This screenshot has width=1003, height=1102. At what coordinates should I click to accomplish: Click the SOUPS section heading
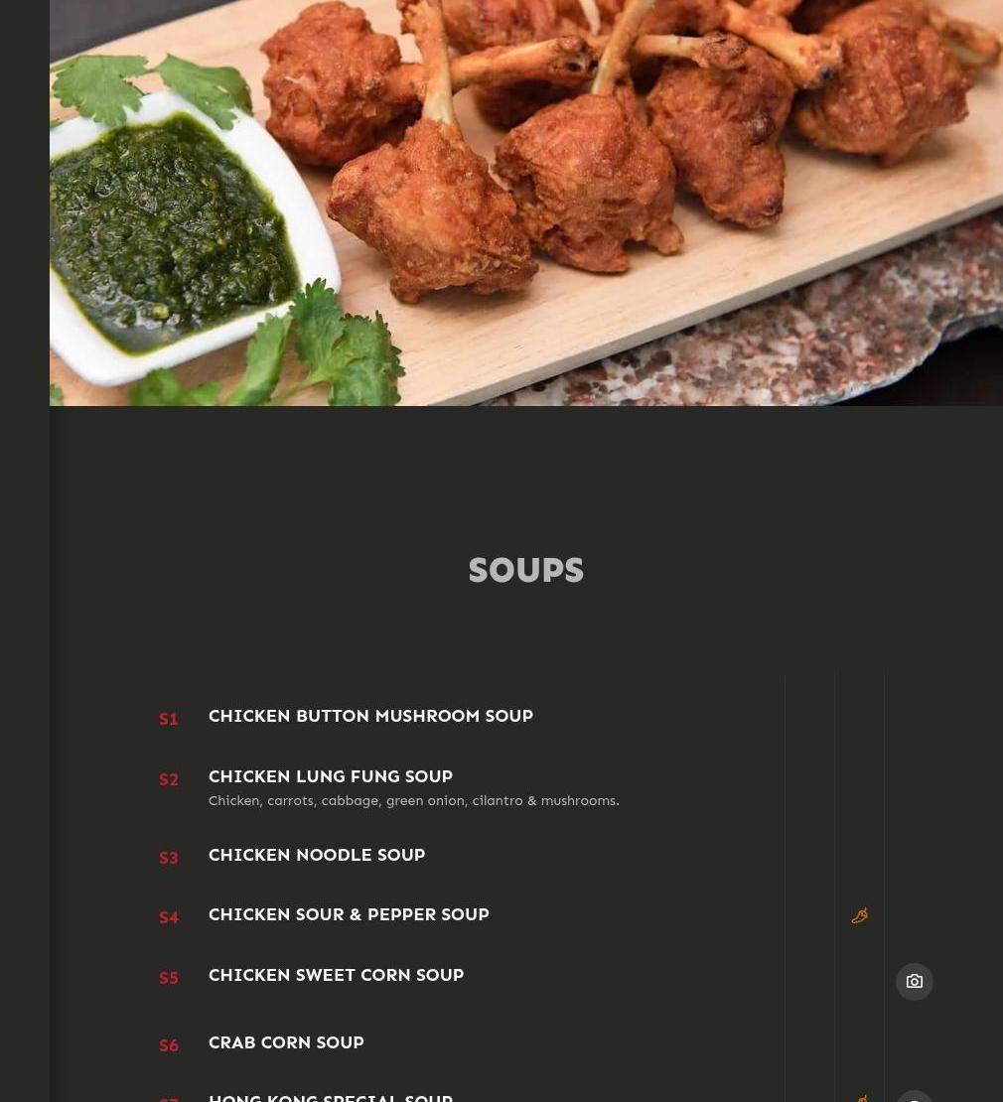tap(525, 570)
